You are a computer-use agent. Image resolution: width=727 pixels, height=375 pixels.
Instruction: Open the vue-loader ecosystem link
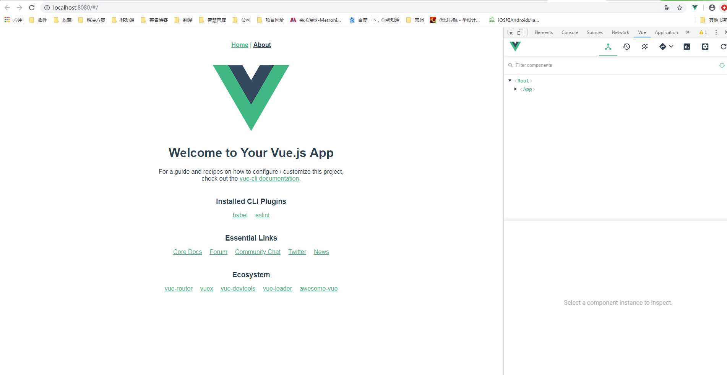click(x=277, y=288)
